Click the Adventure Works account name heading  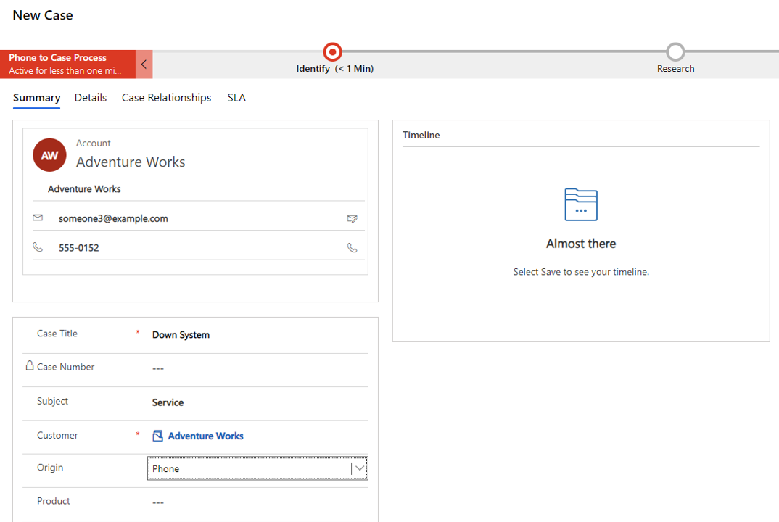pyautogui.click(x=131, y=162)
